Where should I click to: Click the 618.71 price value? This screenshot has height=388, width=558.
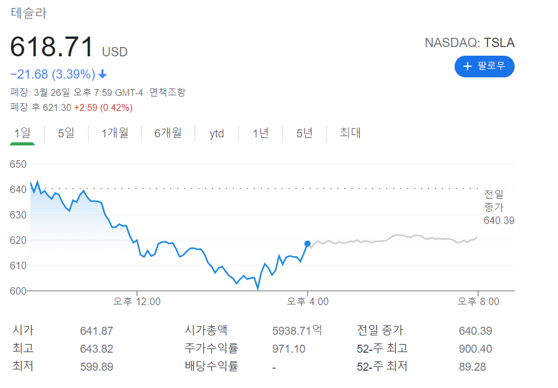[x=51, y=47]
